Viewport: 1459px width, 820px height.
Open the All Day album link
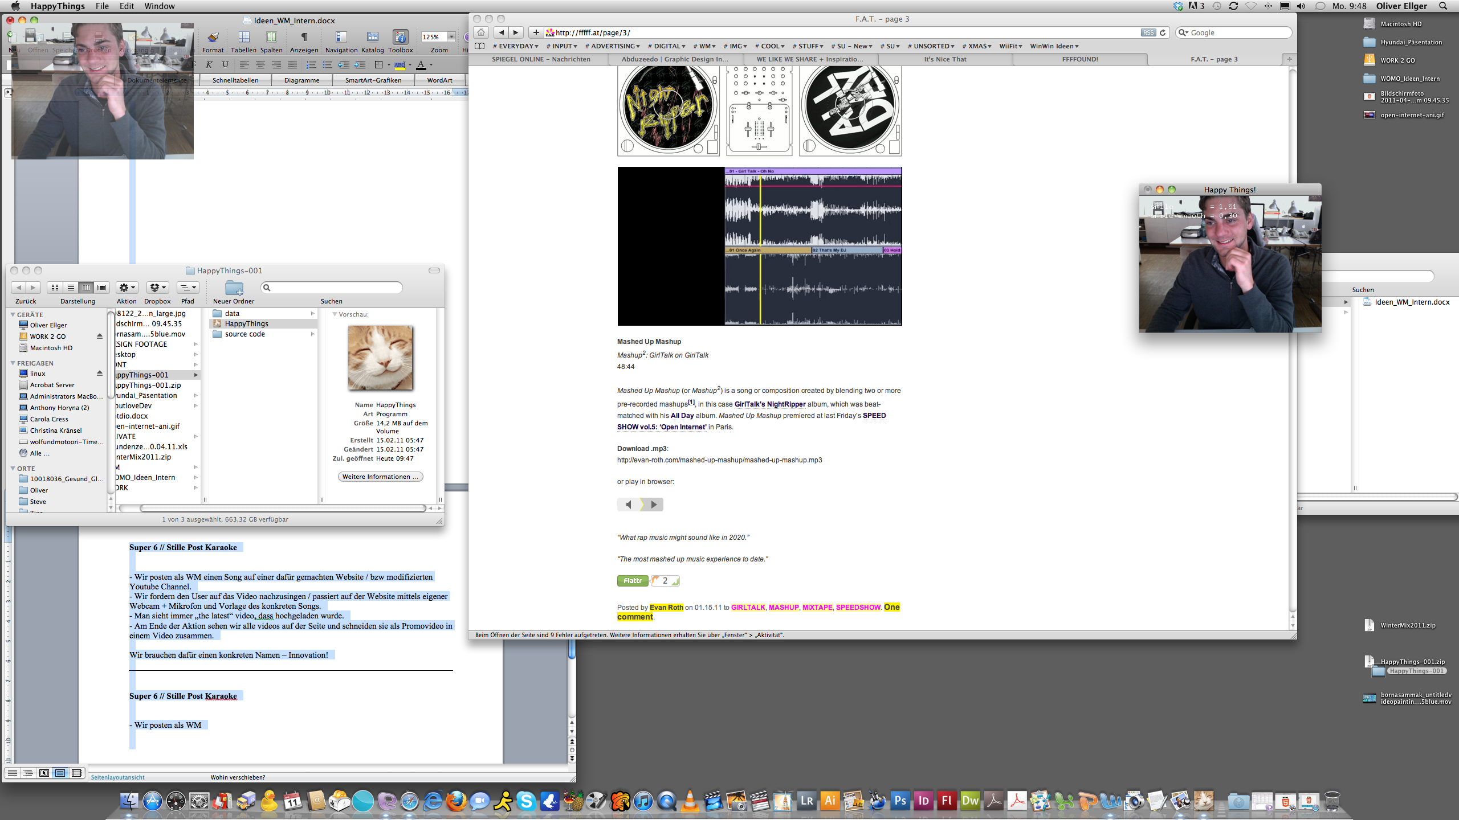682,416
